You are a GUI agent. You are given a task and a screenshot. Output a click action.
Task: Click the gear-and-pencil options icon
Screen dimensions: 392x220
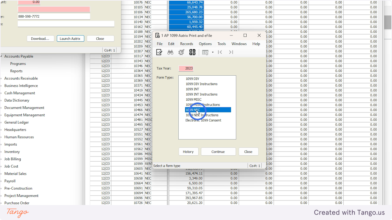[x=181, y=52]
